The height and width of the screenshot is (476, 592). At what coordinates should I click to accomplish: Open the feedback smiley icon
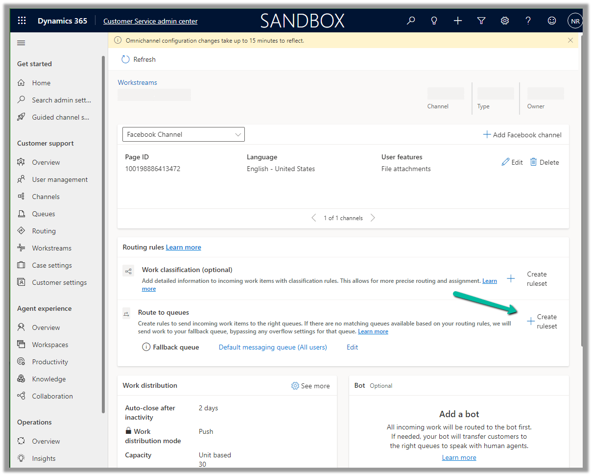tap(552, 21)
